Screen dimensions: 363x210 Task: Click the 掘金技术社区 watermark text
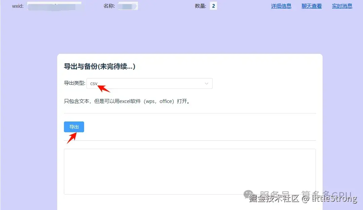pyautogui.click(x=274, y=199)
